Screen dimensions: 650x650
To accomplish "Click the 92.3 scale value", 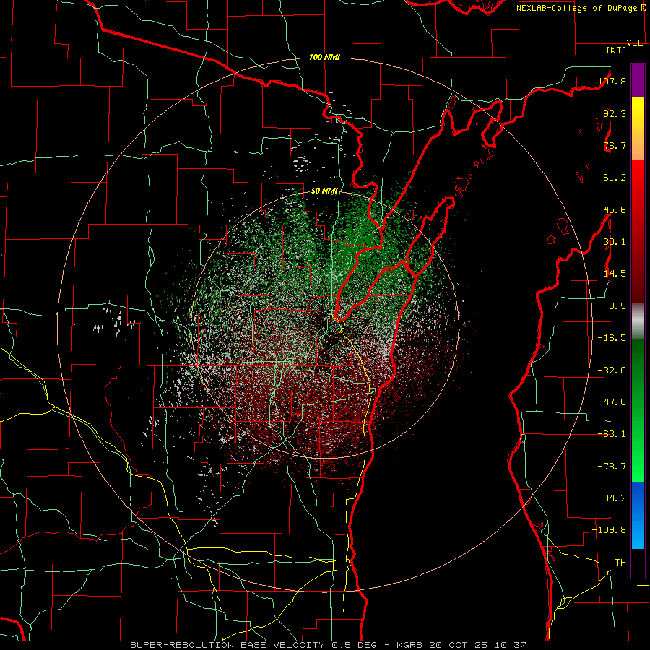I will click(x=615, y=113).
